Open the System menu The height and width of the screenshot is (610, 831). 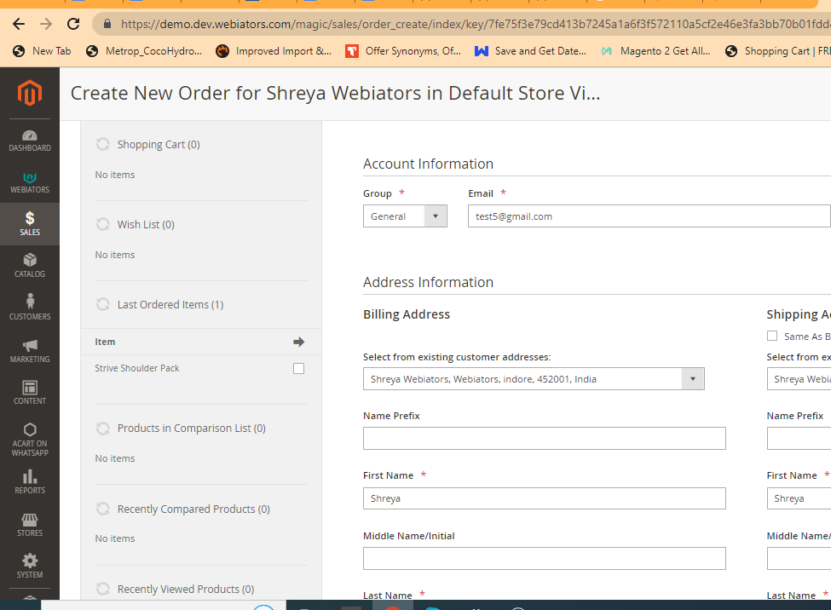(30, 566)
